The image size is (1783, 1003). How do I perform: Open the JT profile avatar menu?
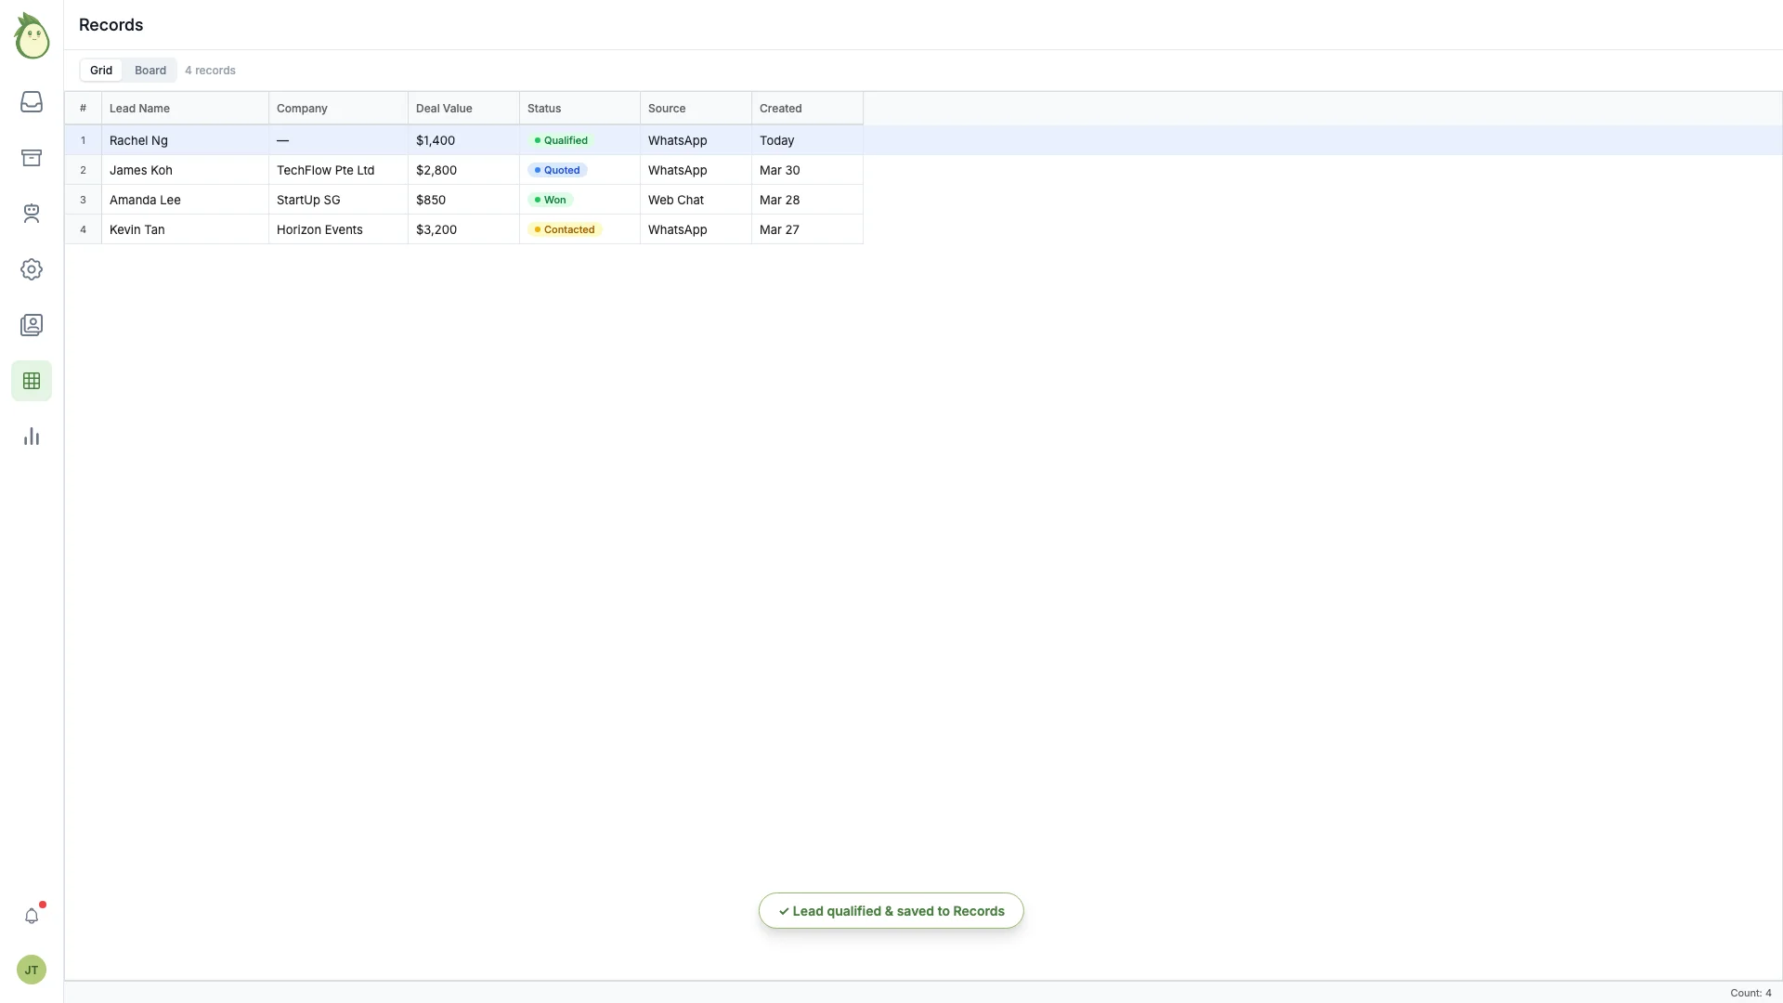[31, 970]
